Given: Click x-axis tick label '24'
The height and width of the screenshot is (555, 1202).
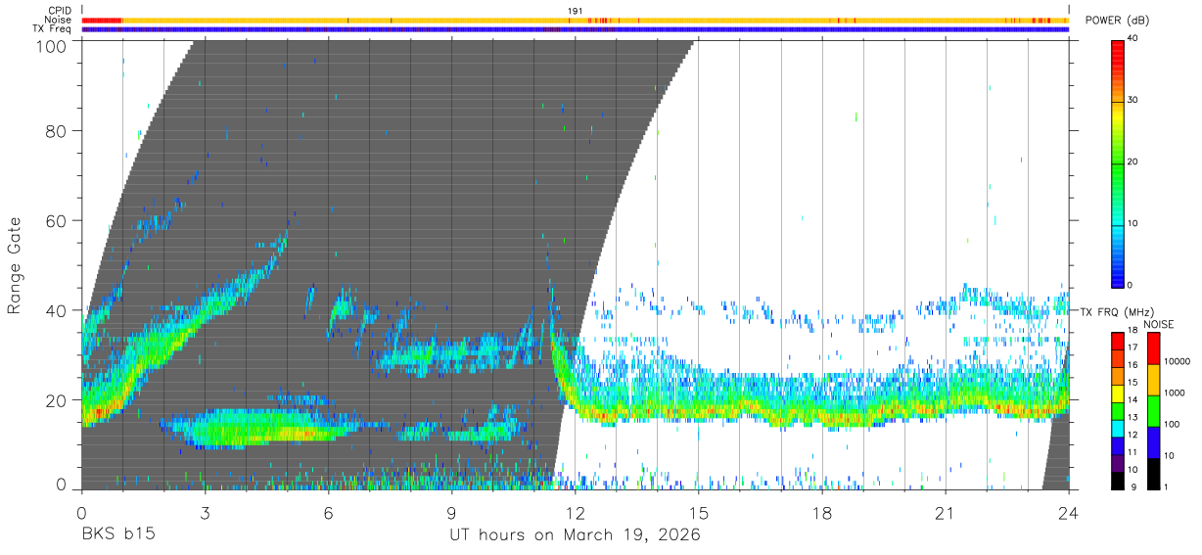Looking at the screenshot, I should pos(1068,513).
